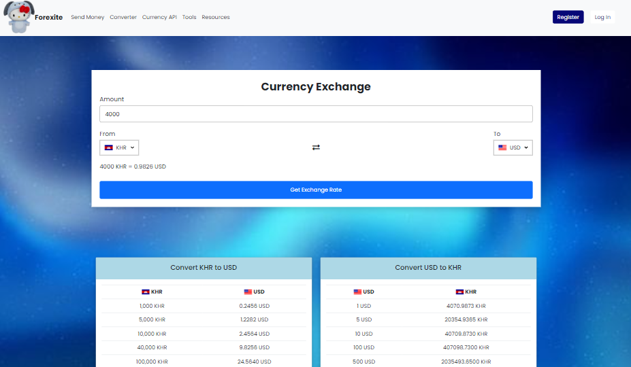
Task: Select the 24.5640 USD cell
Action: pyautogui.click(x=255, y=362)
